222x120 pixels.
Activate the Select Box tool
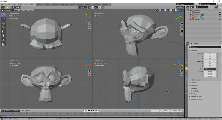[x=3, y=15]
